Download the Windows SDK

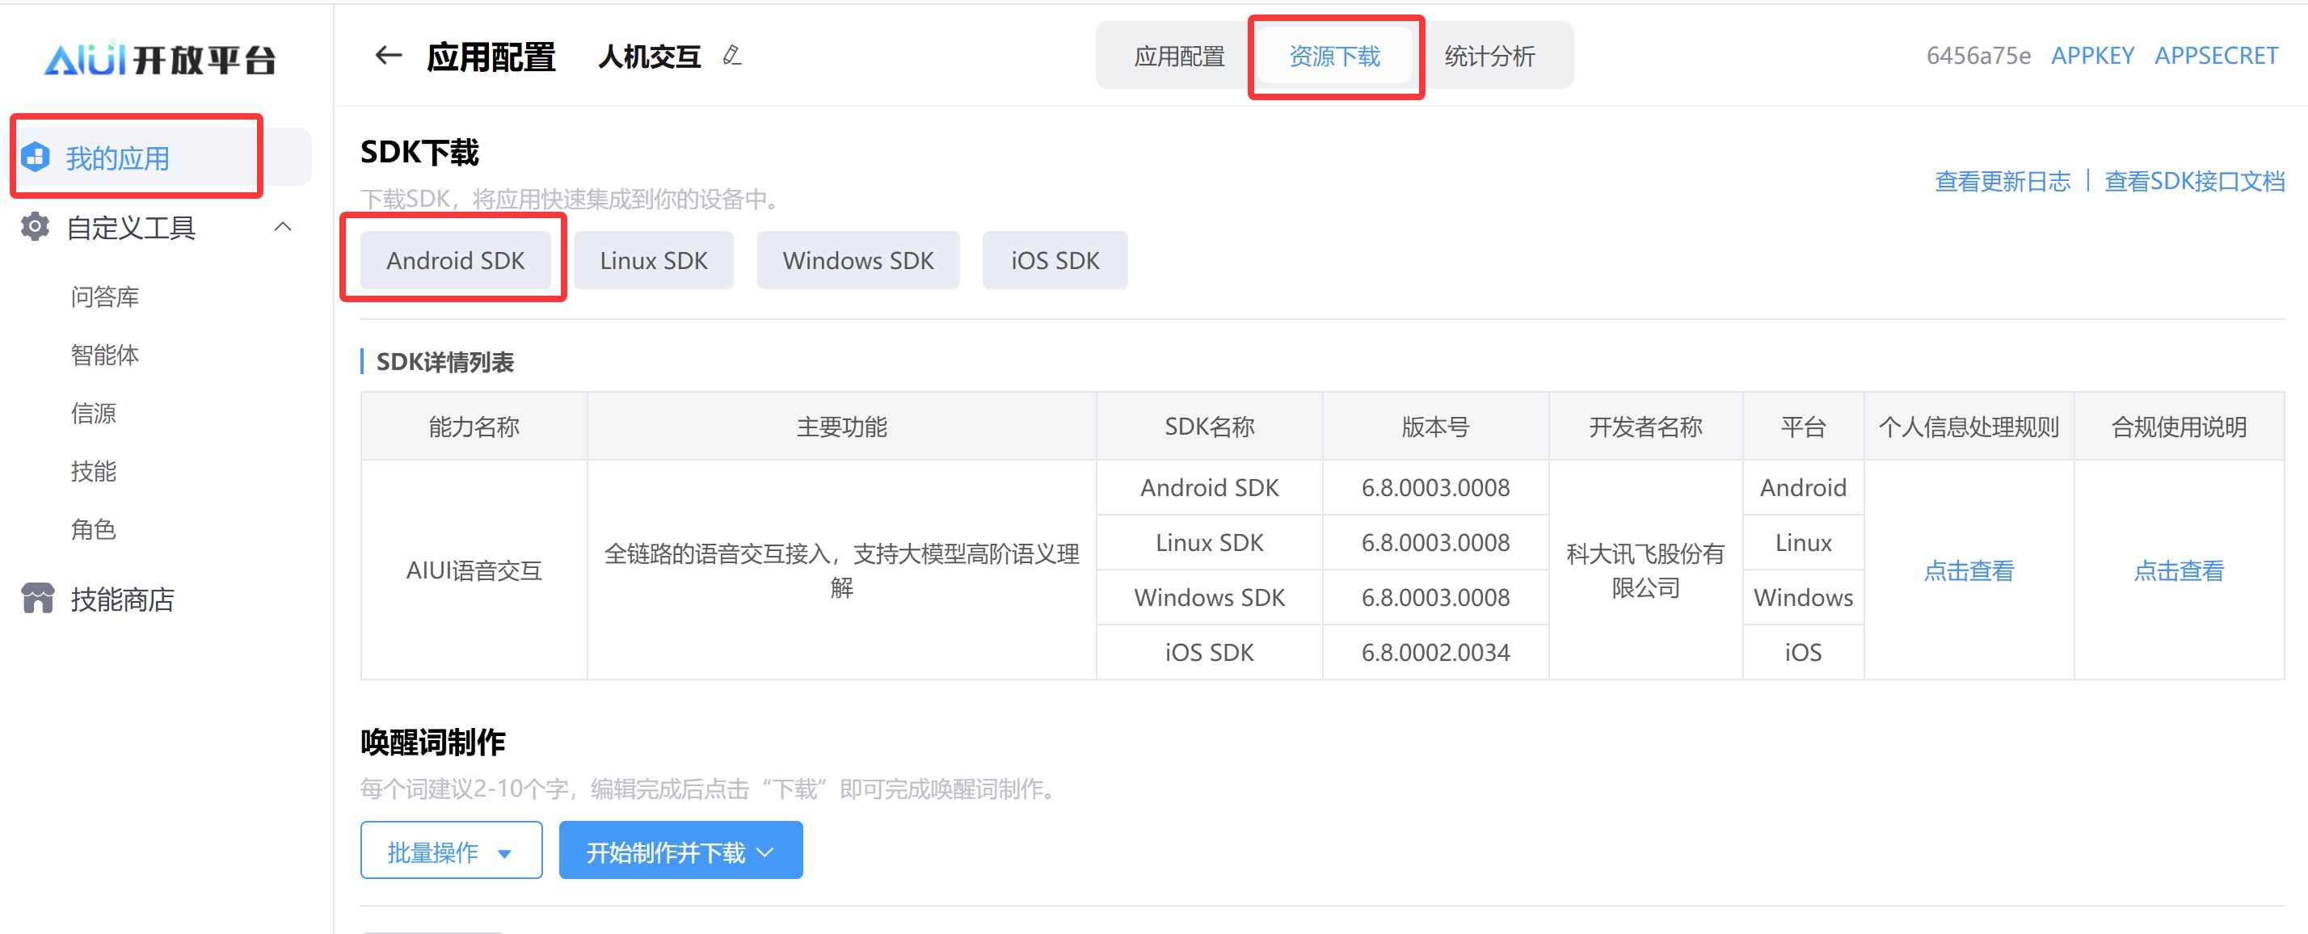(857, 261)
